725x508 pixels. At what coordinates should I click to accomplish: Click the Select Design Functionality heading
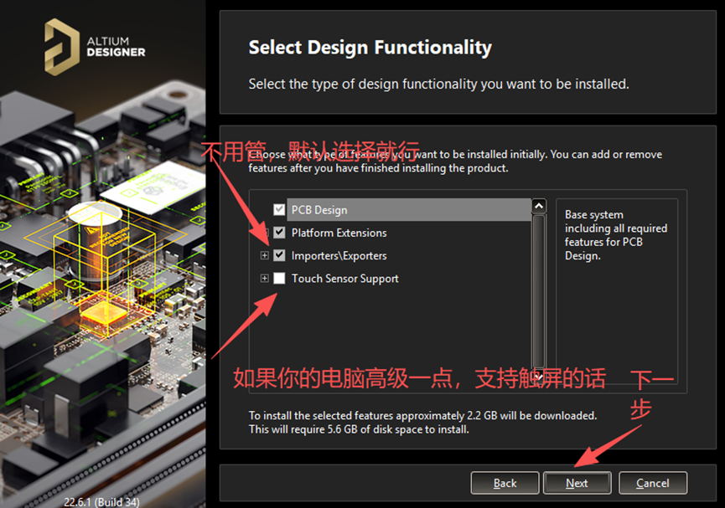370,48
